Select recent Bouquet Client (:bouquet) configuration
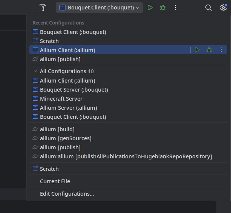The width and height of the screenshot is (231, 213). pyautogui.click(x=128, y=32)
